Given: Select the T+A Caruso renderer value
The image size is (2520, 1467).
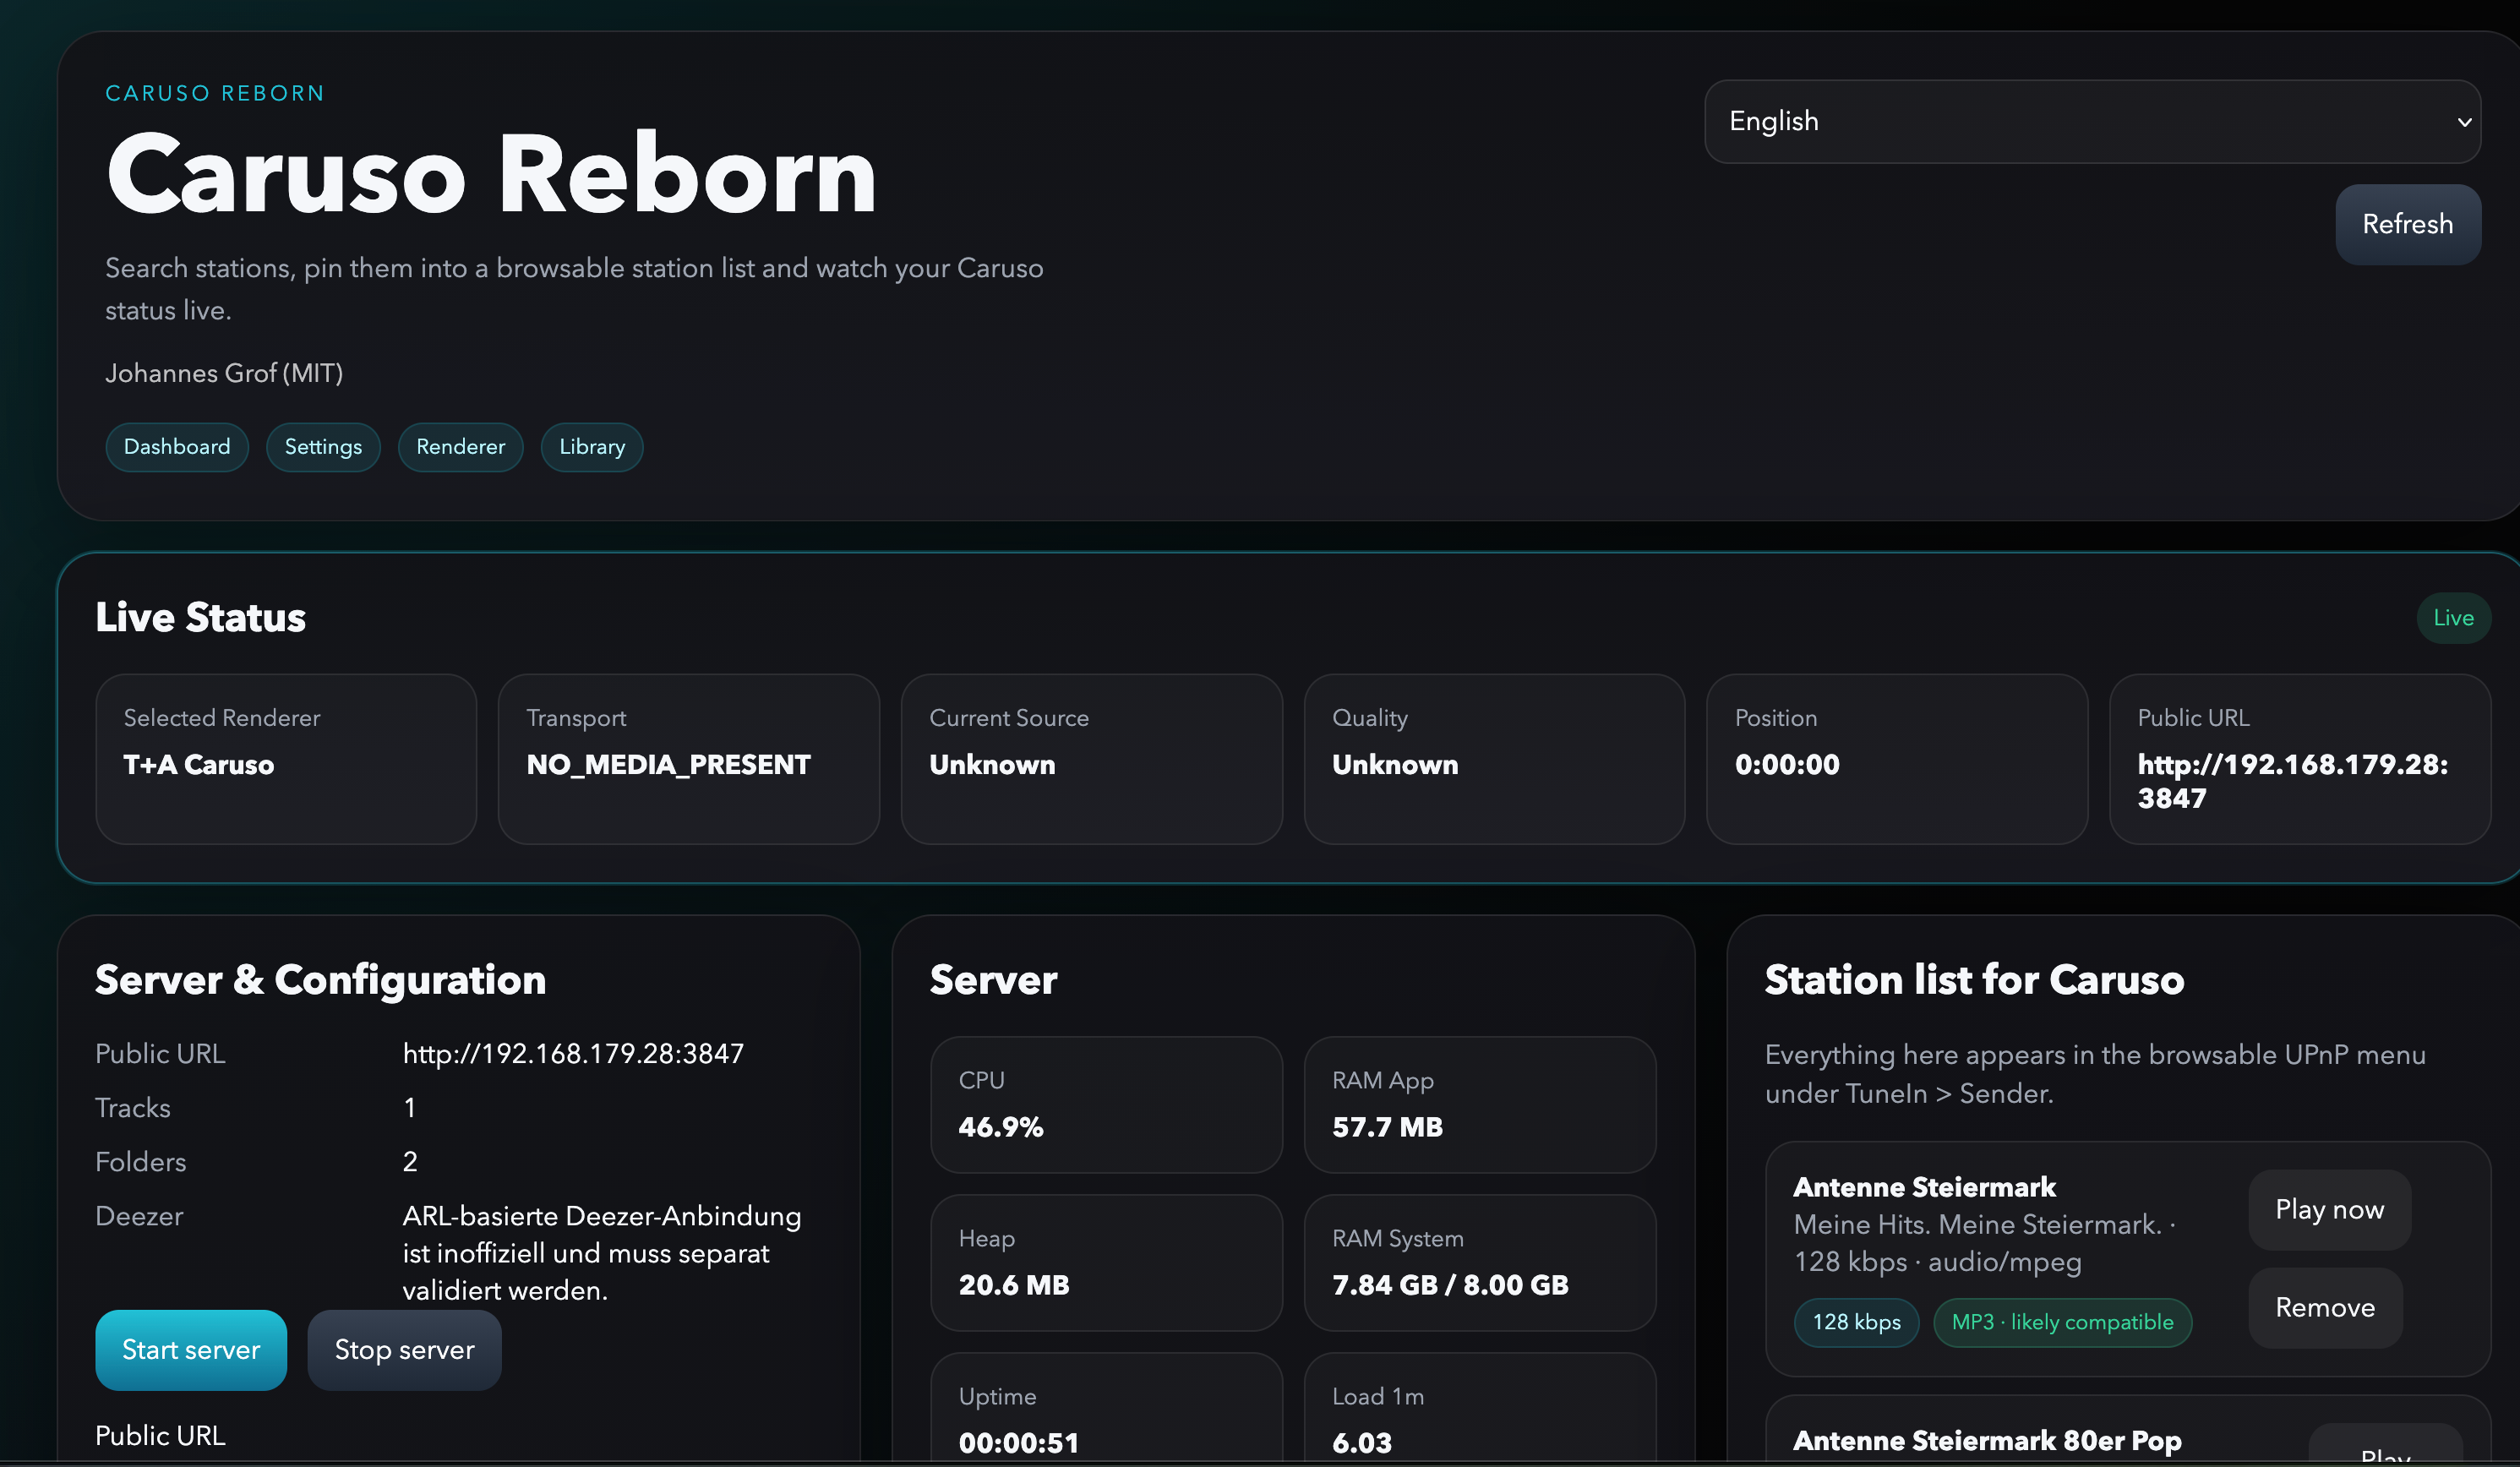Looking at the screenshot, I should (x=198, y=765).
